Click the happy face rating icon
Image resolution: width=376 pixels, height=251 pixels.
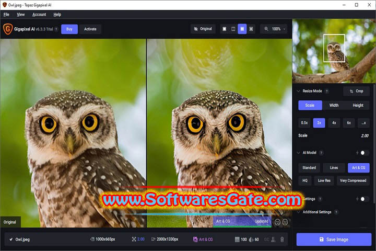click(x=277, y=222)
